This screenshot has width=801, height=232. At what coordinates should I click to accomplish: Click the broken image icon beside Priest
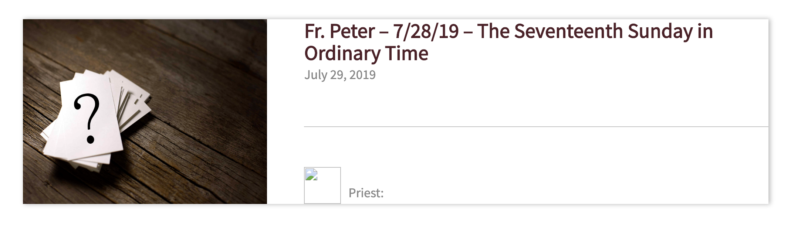click(311, 175)
